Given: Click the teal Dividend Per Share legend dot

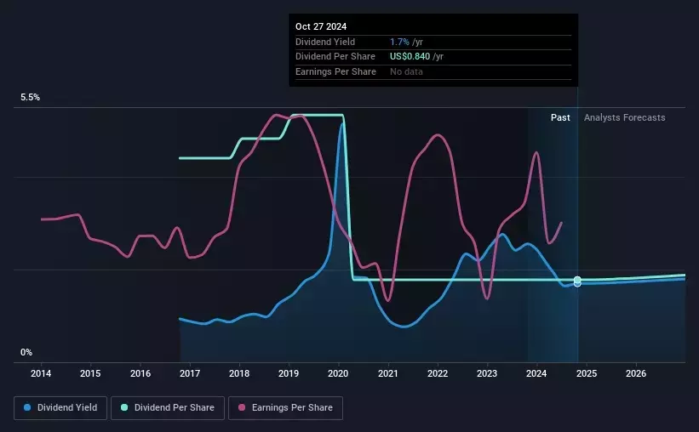Looking at the screenshot, I should tap(124, 408).
